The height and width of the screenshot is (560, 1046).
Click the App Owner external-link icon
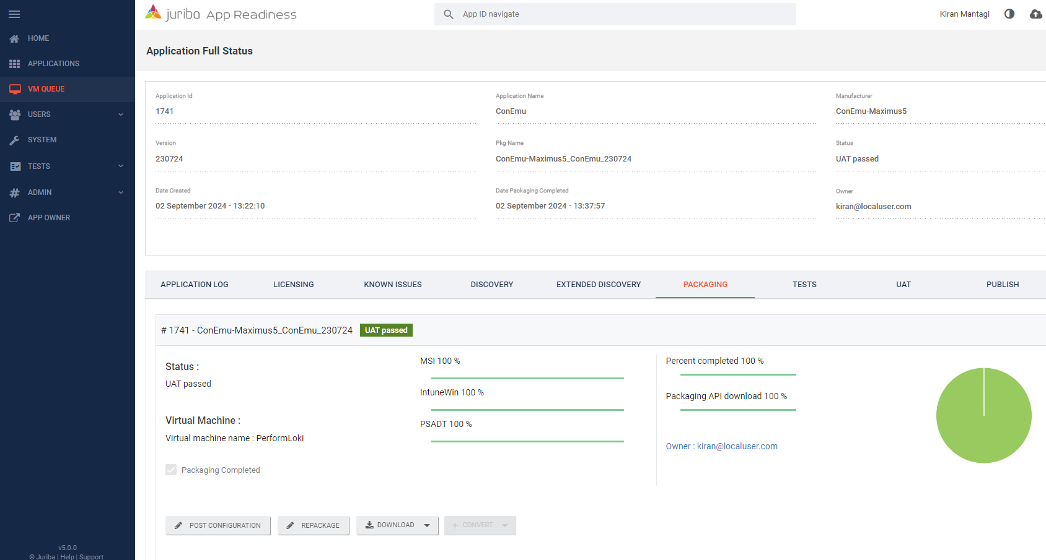coord(15,218)
